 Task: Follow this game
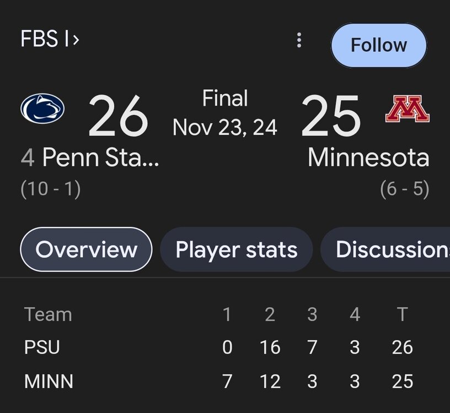coord(379,45)
